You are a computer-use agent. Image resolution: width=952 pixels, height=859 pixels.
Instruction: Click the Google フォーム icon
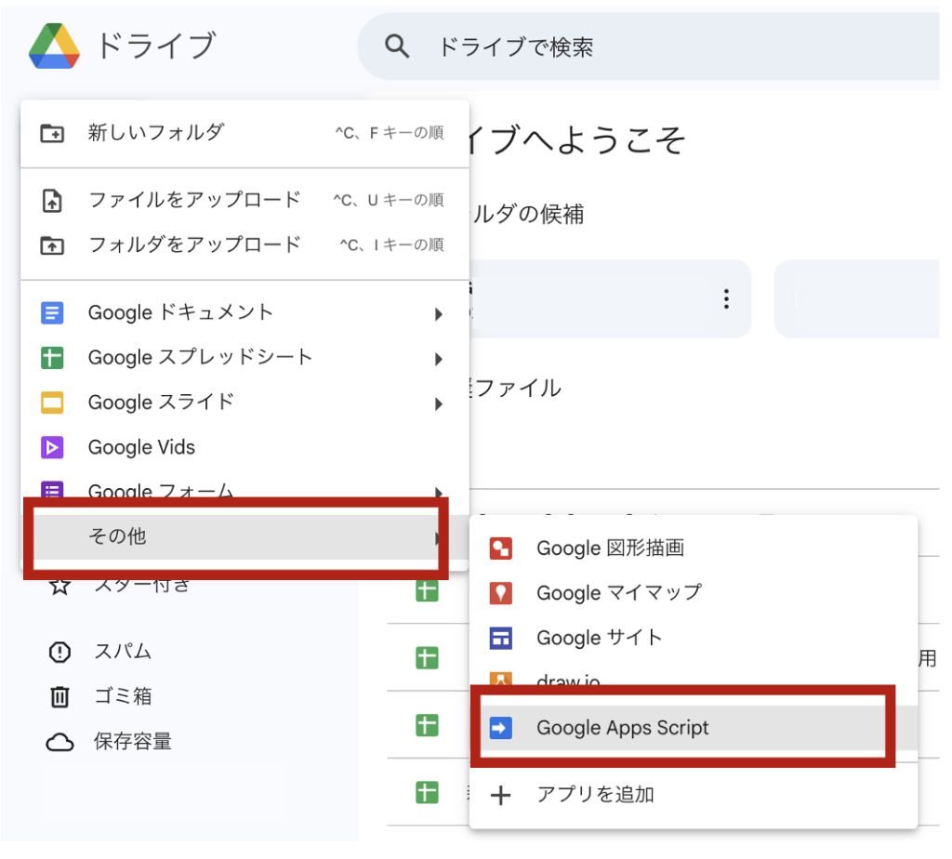click(x=52, y=489)
